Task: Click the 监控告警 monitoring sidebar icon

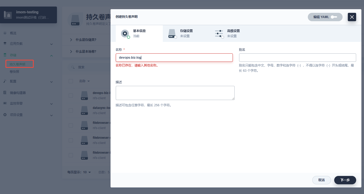Action: click(x=5, y=103)
